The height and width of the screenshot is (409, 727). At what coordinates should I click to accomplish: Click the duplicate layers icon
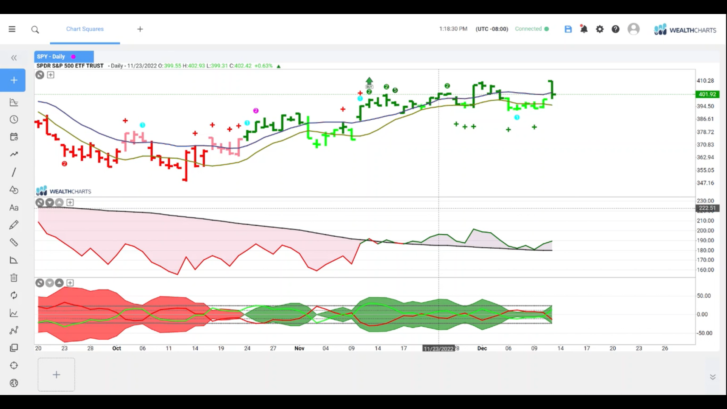pos(14,348)
